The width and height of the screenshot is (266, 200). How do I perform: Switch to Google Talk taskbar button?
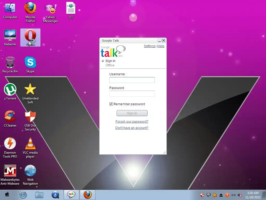(71, 195)
